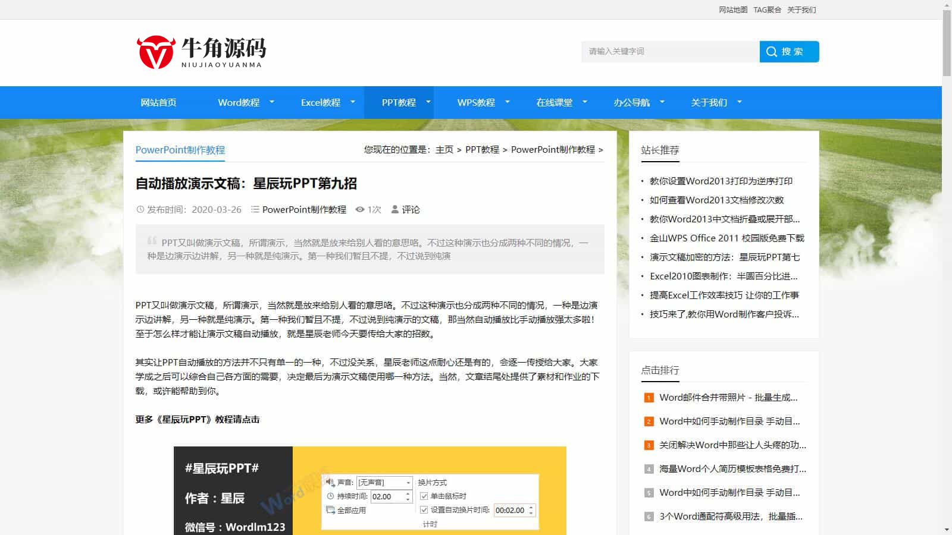Expand the Excel教程 dropdown arrow
Image resolution: width=952 pixels, height=535 pixels.
coord(352,102)
